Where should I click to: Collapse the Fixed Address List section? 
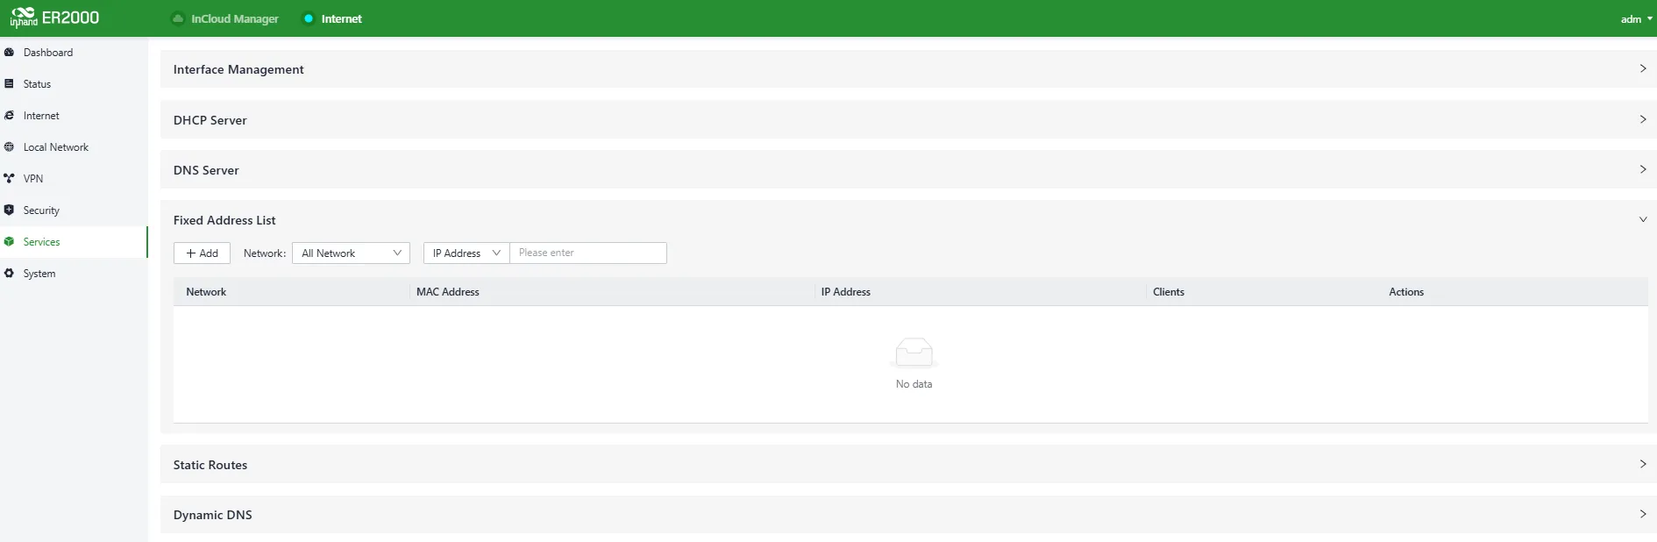click(1642, 219)
